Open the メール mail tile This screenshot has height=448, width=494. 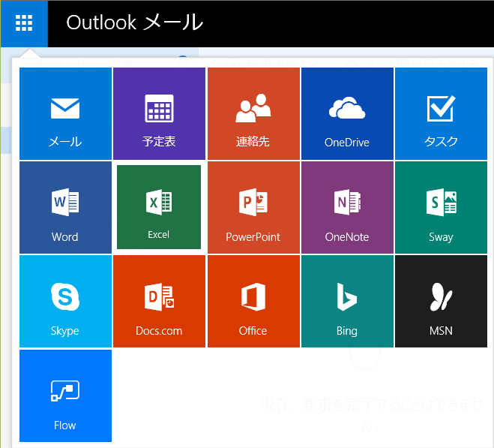(x=65, y=113)
